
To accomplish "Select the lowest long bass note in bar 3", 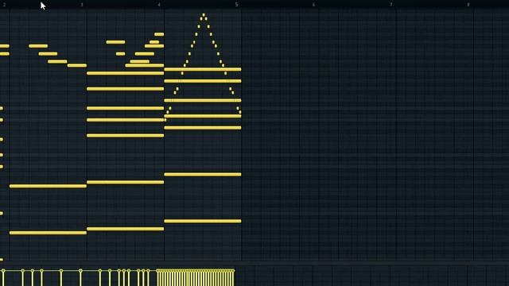I will [126, 229].
